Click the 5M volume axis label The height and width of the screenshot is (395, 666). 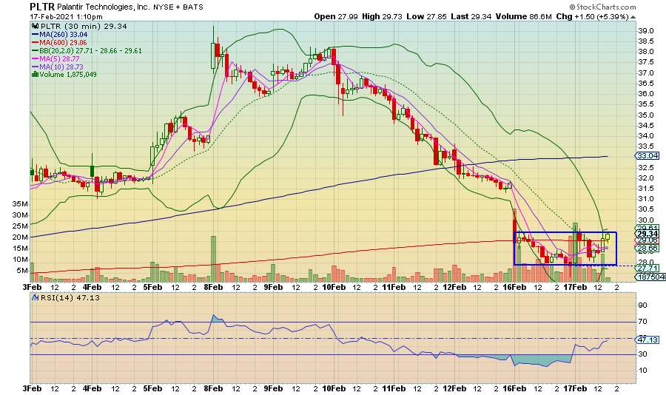tap(22, 271)
